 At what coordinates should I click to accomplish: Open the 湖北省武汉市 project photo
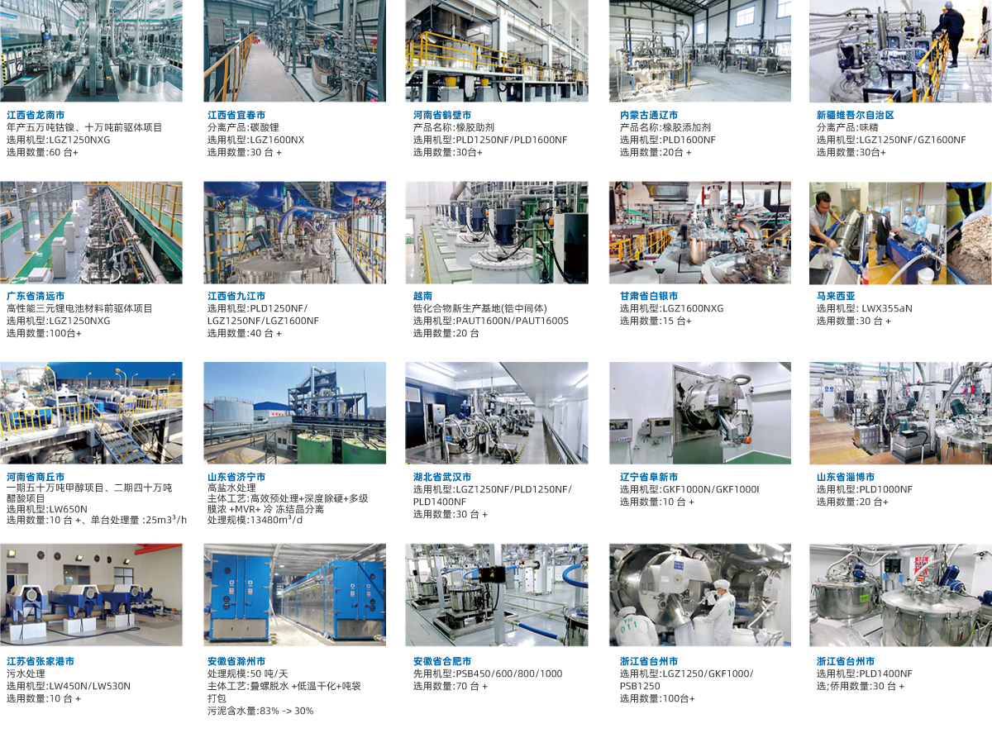pyautogui.click(x=497, y=413)
